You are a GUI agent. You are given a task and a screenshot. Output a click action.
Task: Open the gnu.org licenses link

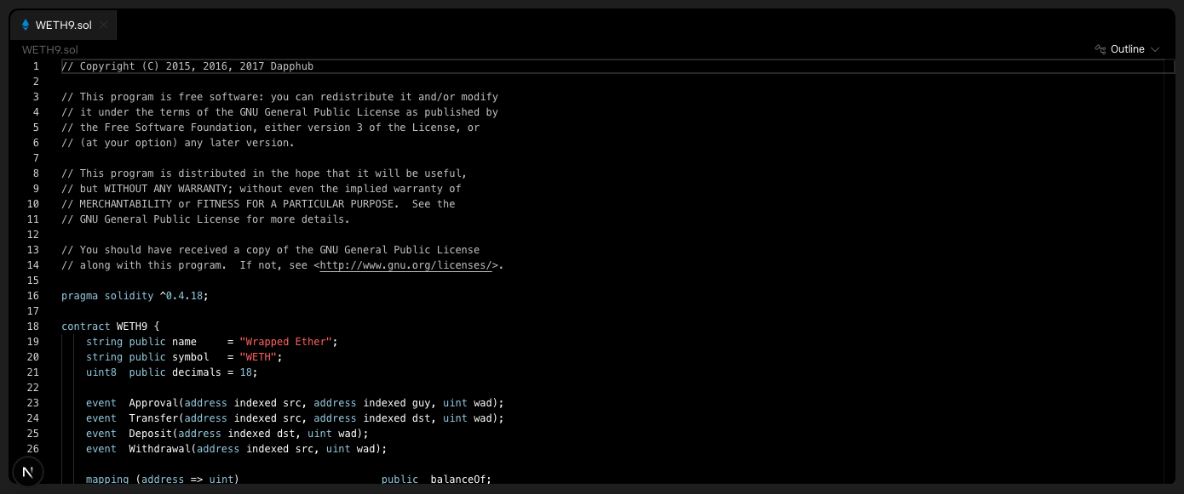[x=405, y=265]
